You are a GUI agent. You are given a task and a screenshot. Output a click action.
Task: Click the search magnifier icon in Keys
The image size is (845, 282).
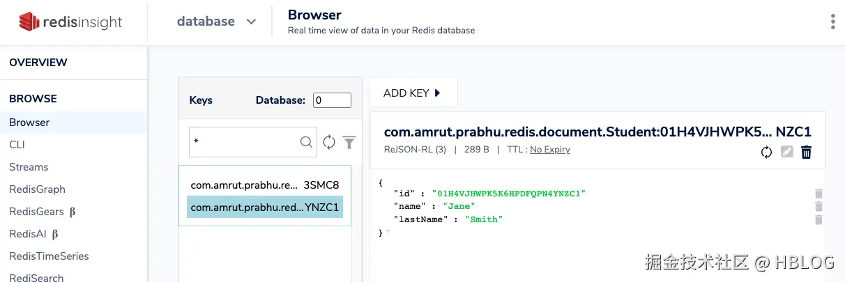coord(306,142)
